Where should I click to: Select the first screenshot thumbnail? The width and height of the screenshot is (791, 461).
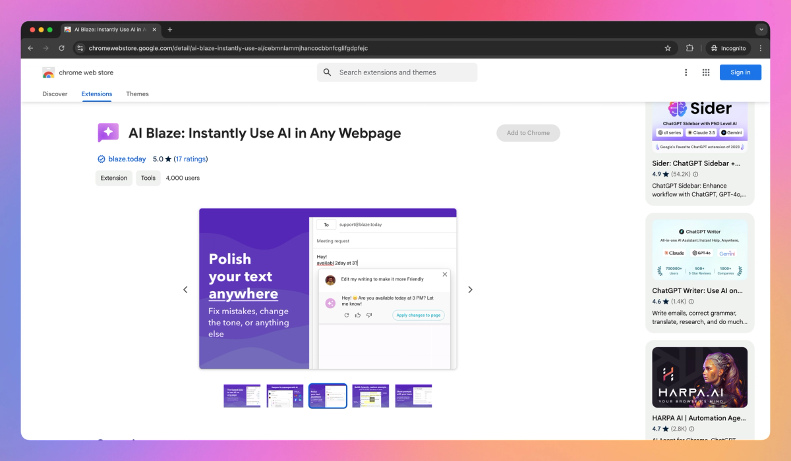pyautogui.click(x=242, y=396)
